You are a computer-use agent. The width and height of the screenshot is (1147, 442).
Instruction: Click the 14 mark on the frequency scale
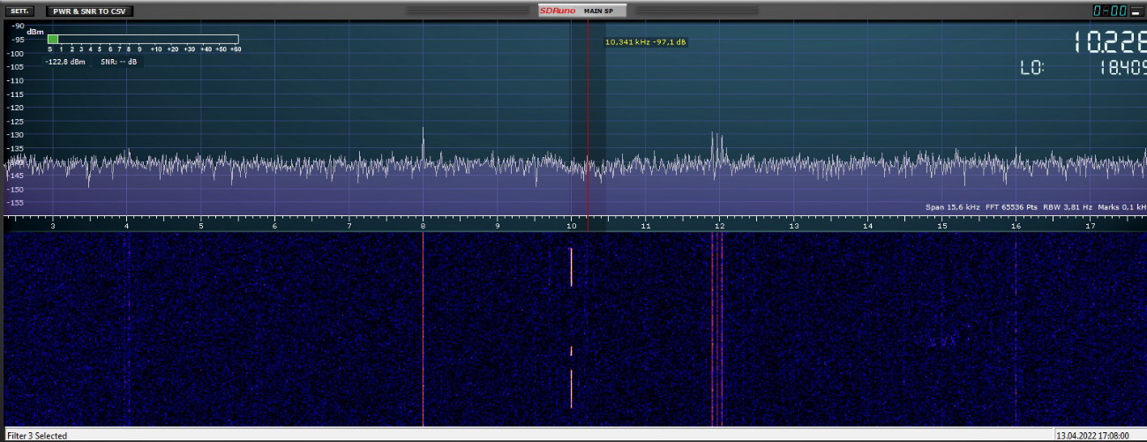[867, 226]
